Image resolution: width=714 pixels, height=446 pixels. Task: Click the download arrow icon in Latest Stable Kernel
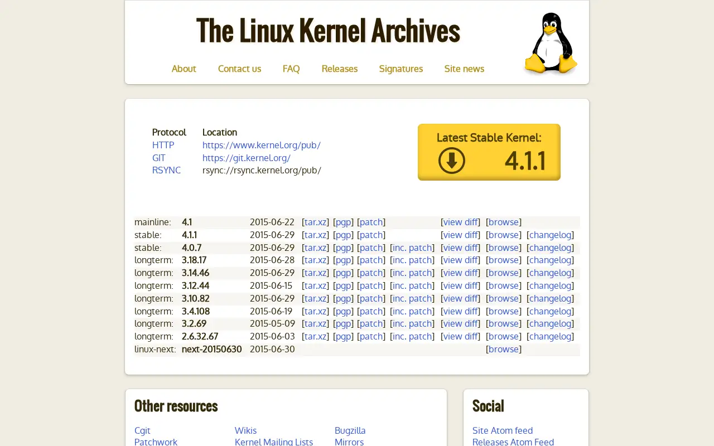point(452,161)
